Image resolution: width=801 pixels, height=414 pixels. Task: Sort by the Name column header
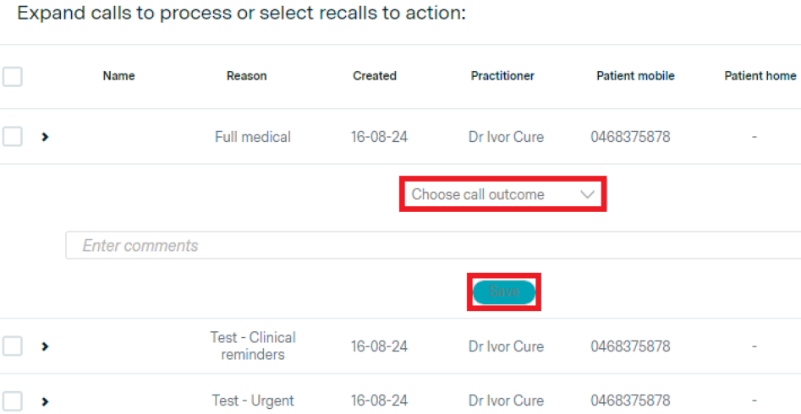pyautogui.click(x=118, y=76)
